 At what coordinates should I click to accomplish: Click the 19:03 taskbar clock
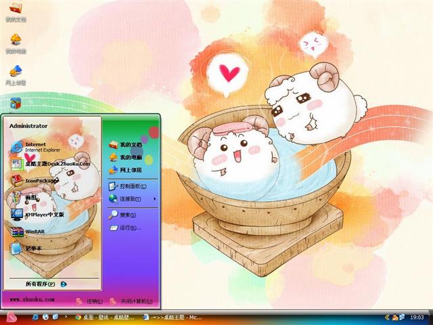point(417,318)
